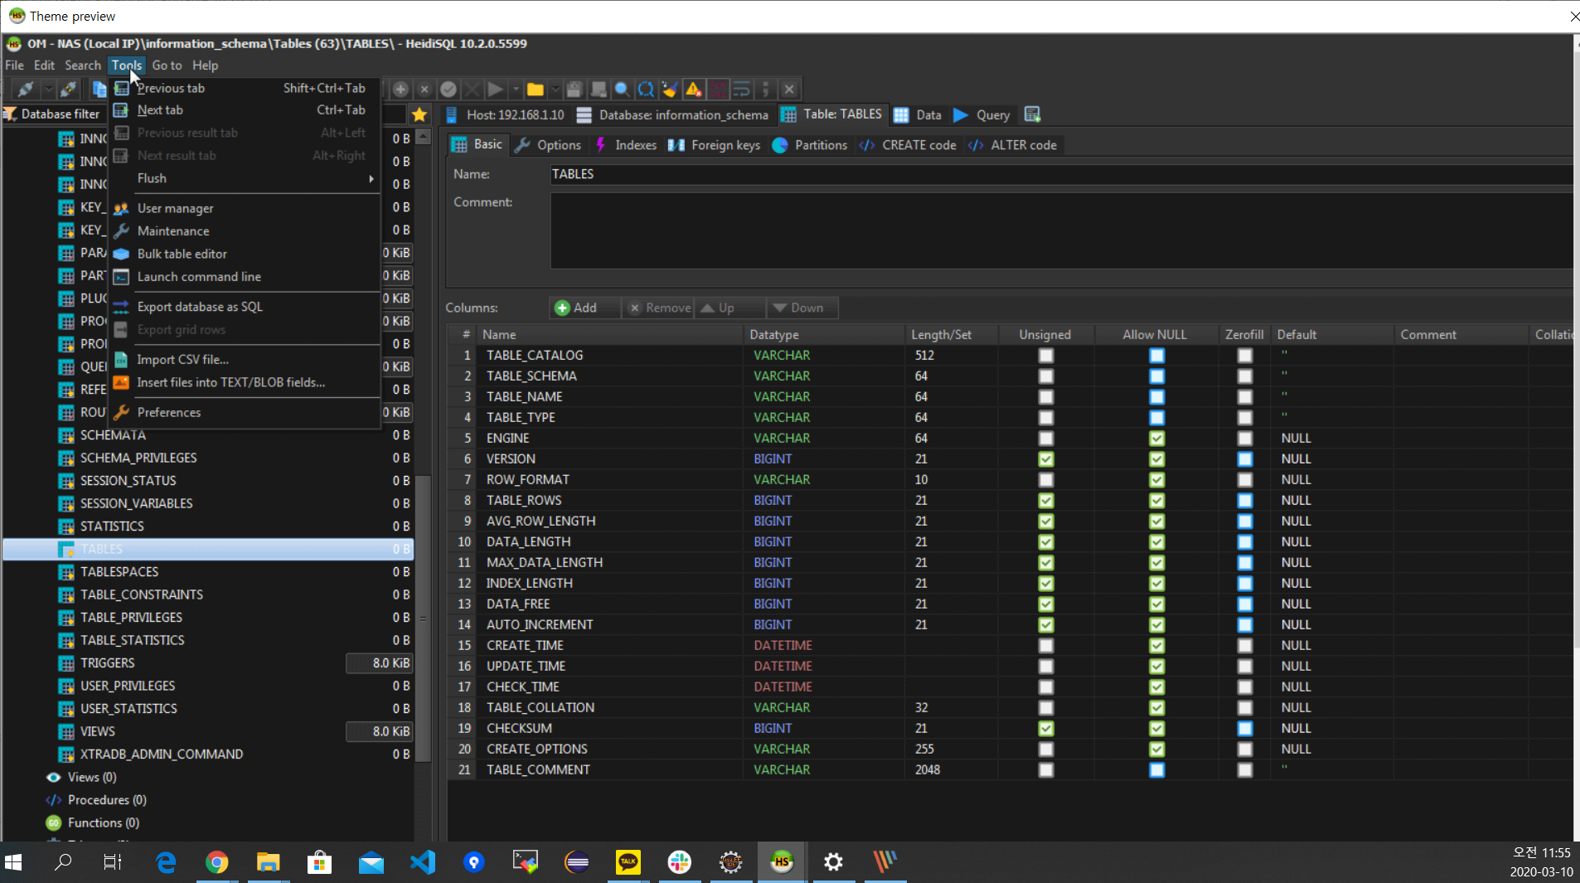This screenshot has width=1580, height=883.
Task: Click the delete row x icon
Action: tap(424, 89)
